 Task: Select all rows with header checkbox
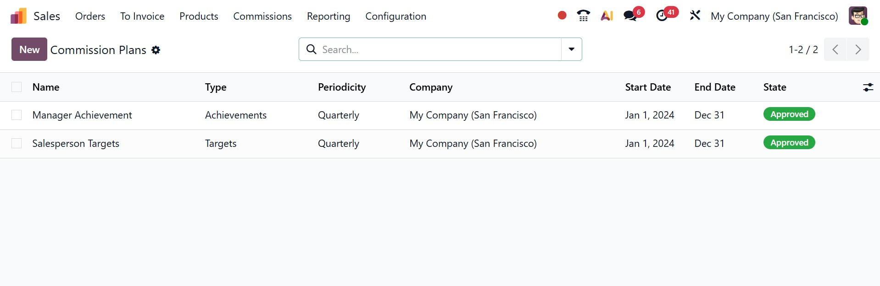pos(17,87)
